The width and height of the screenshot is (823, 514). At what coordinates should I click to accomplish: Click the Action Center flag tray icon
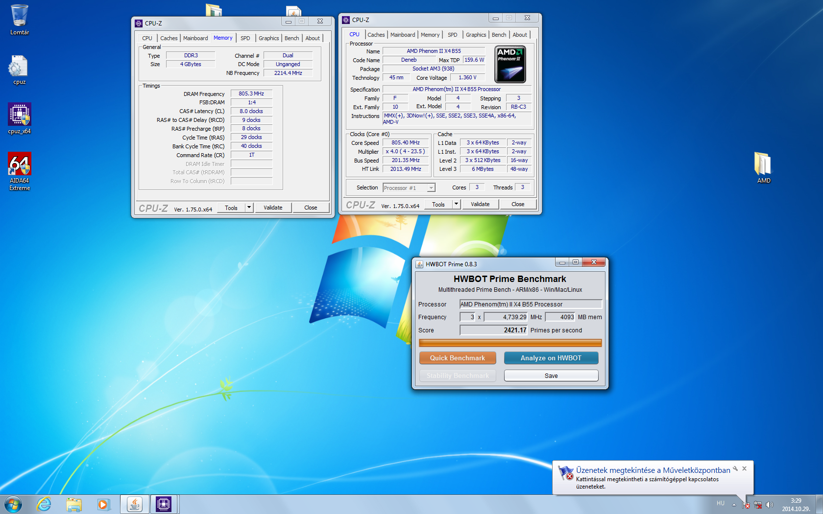[x=746, y=505]
